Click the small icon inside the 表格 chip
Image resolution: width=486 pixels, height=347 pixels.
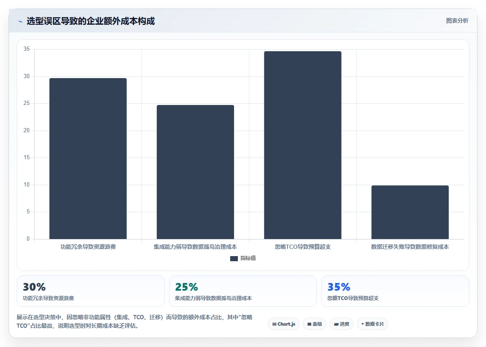pos(309,324)
